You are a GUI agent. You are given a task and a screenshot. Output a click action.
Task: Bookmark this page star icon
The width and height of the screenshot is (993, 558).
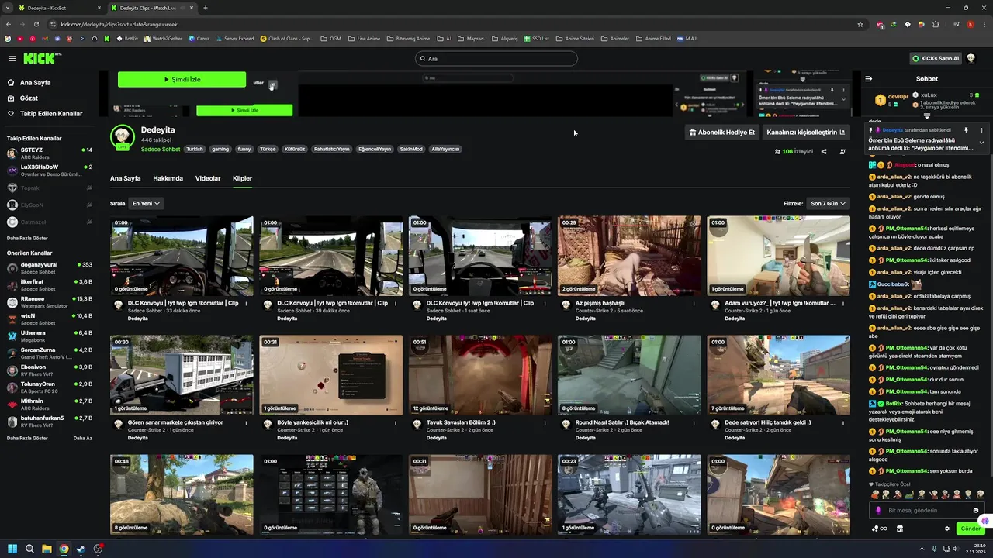[860, 24]
